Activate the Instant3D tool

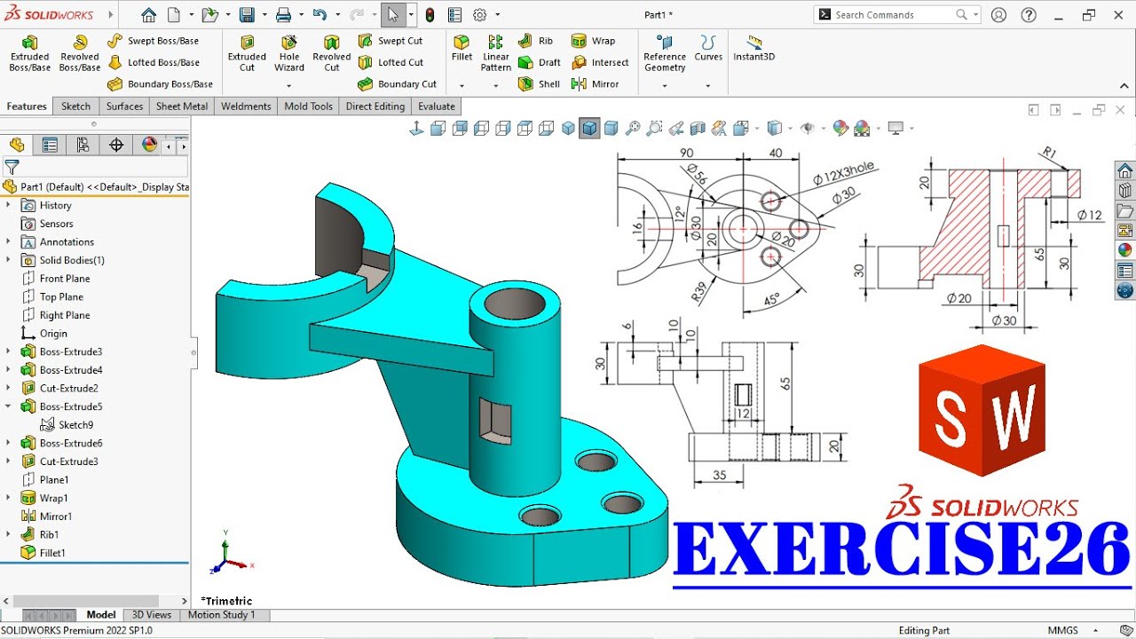753,49
